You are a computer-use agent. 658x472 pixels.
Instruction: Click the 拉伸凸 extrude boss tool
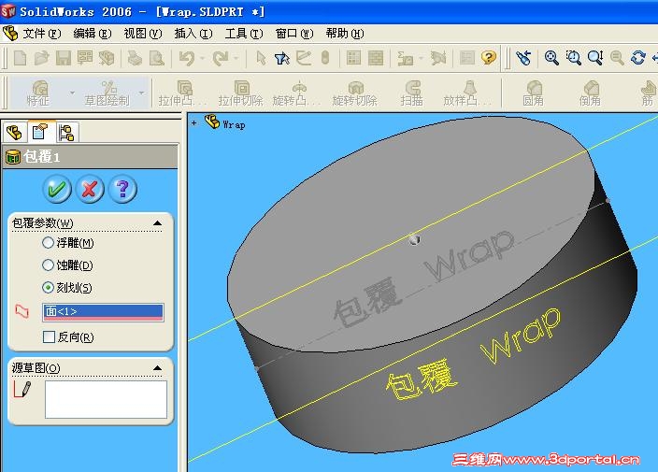point(182,93)
